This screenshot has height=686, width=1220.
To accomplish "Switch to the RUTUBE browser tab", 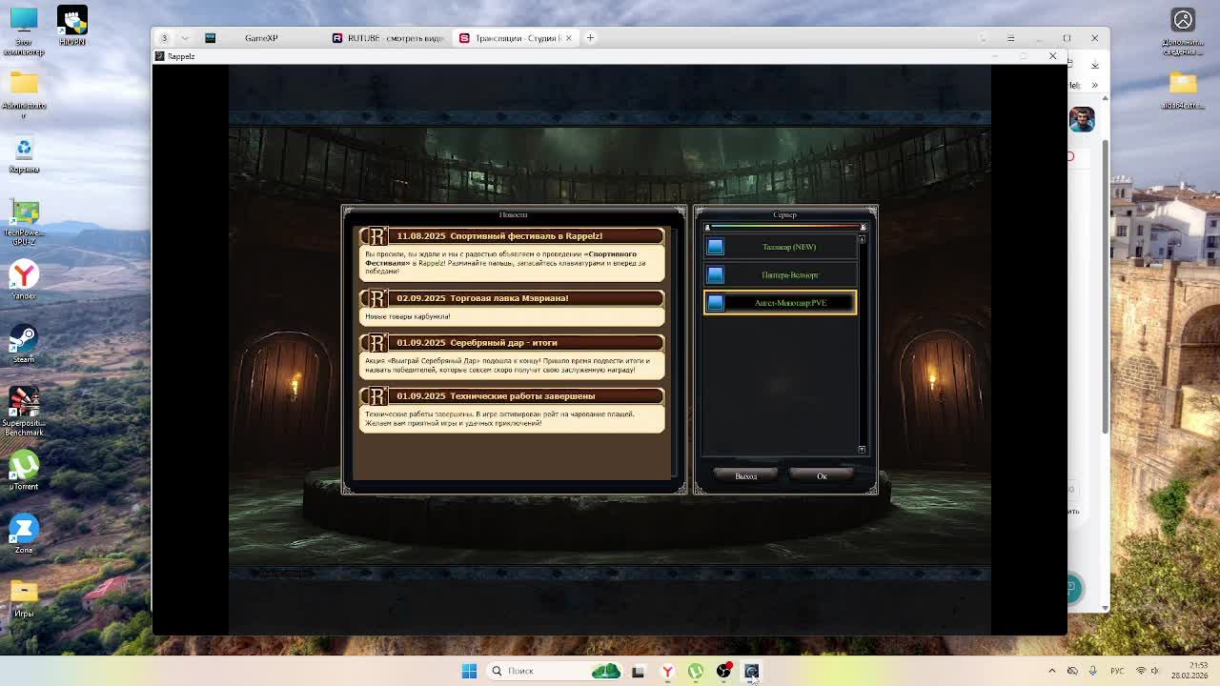I will pos(387,38).
